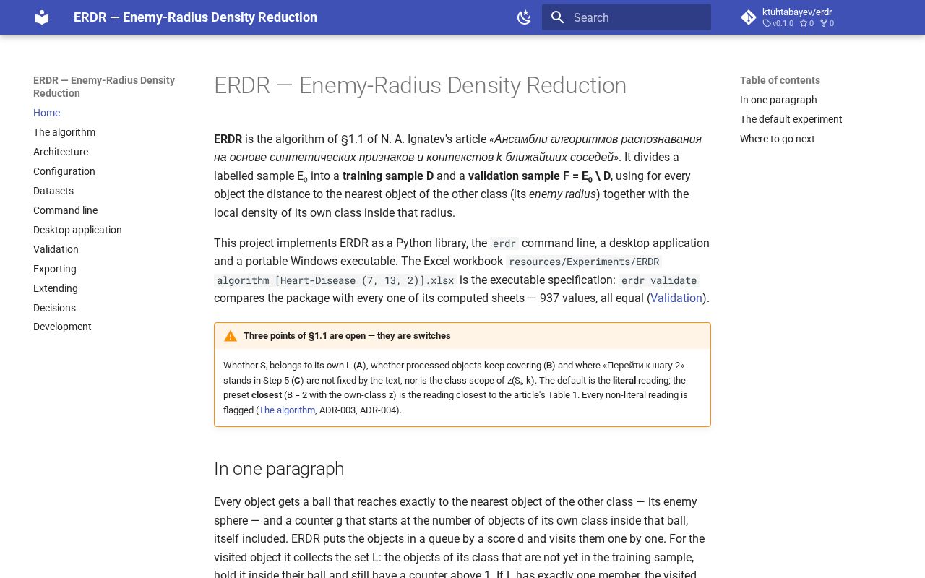Screen dimensions: 925x578
Task: Click the Table of contents label
Action: pyautogui.click(x=780, y=80)
